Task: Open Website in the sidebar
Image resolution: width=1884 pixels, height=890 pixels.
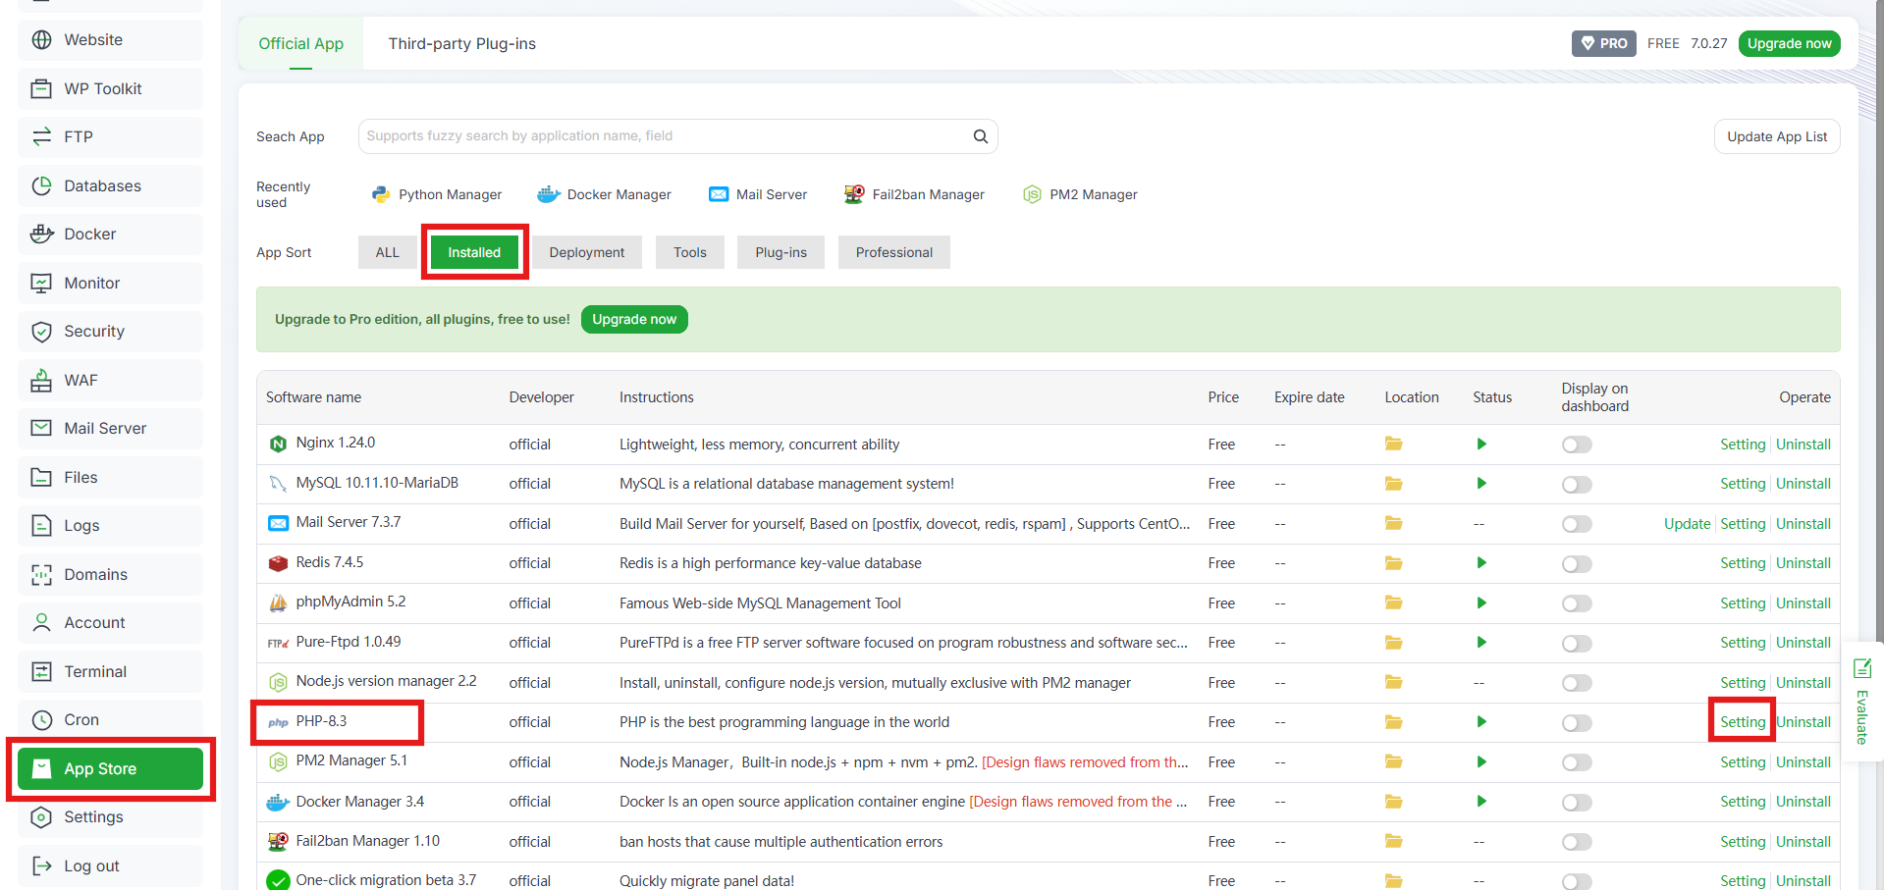Action: tap(110, 39)
